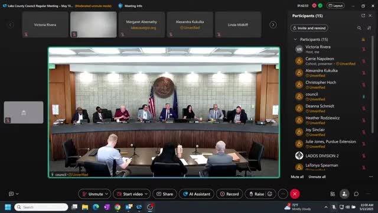Click the taskbar Search box
Image resolution: width=378 pixels, height=213 pixels.
pos(41,207)
